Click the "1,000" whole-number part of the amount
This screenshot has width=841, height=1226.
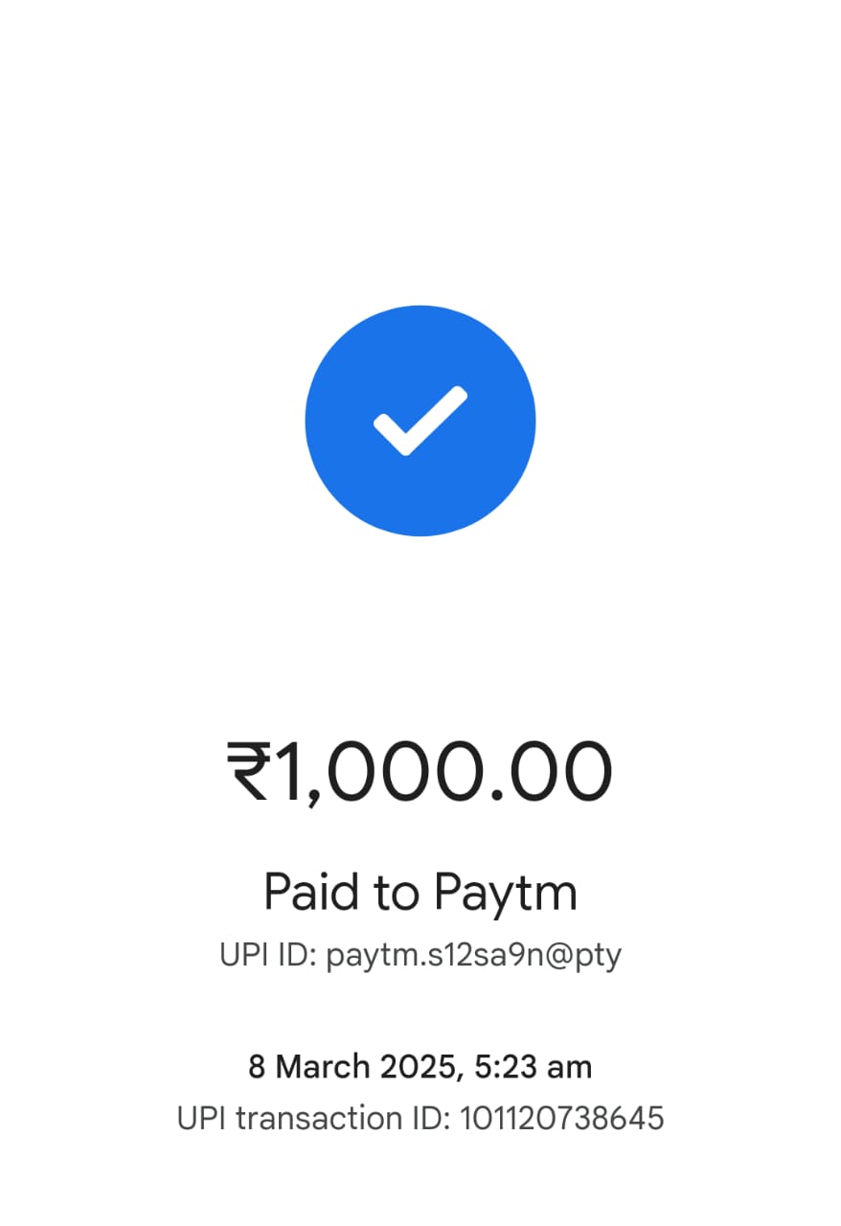pos(379,774)
